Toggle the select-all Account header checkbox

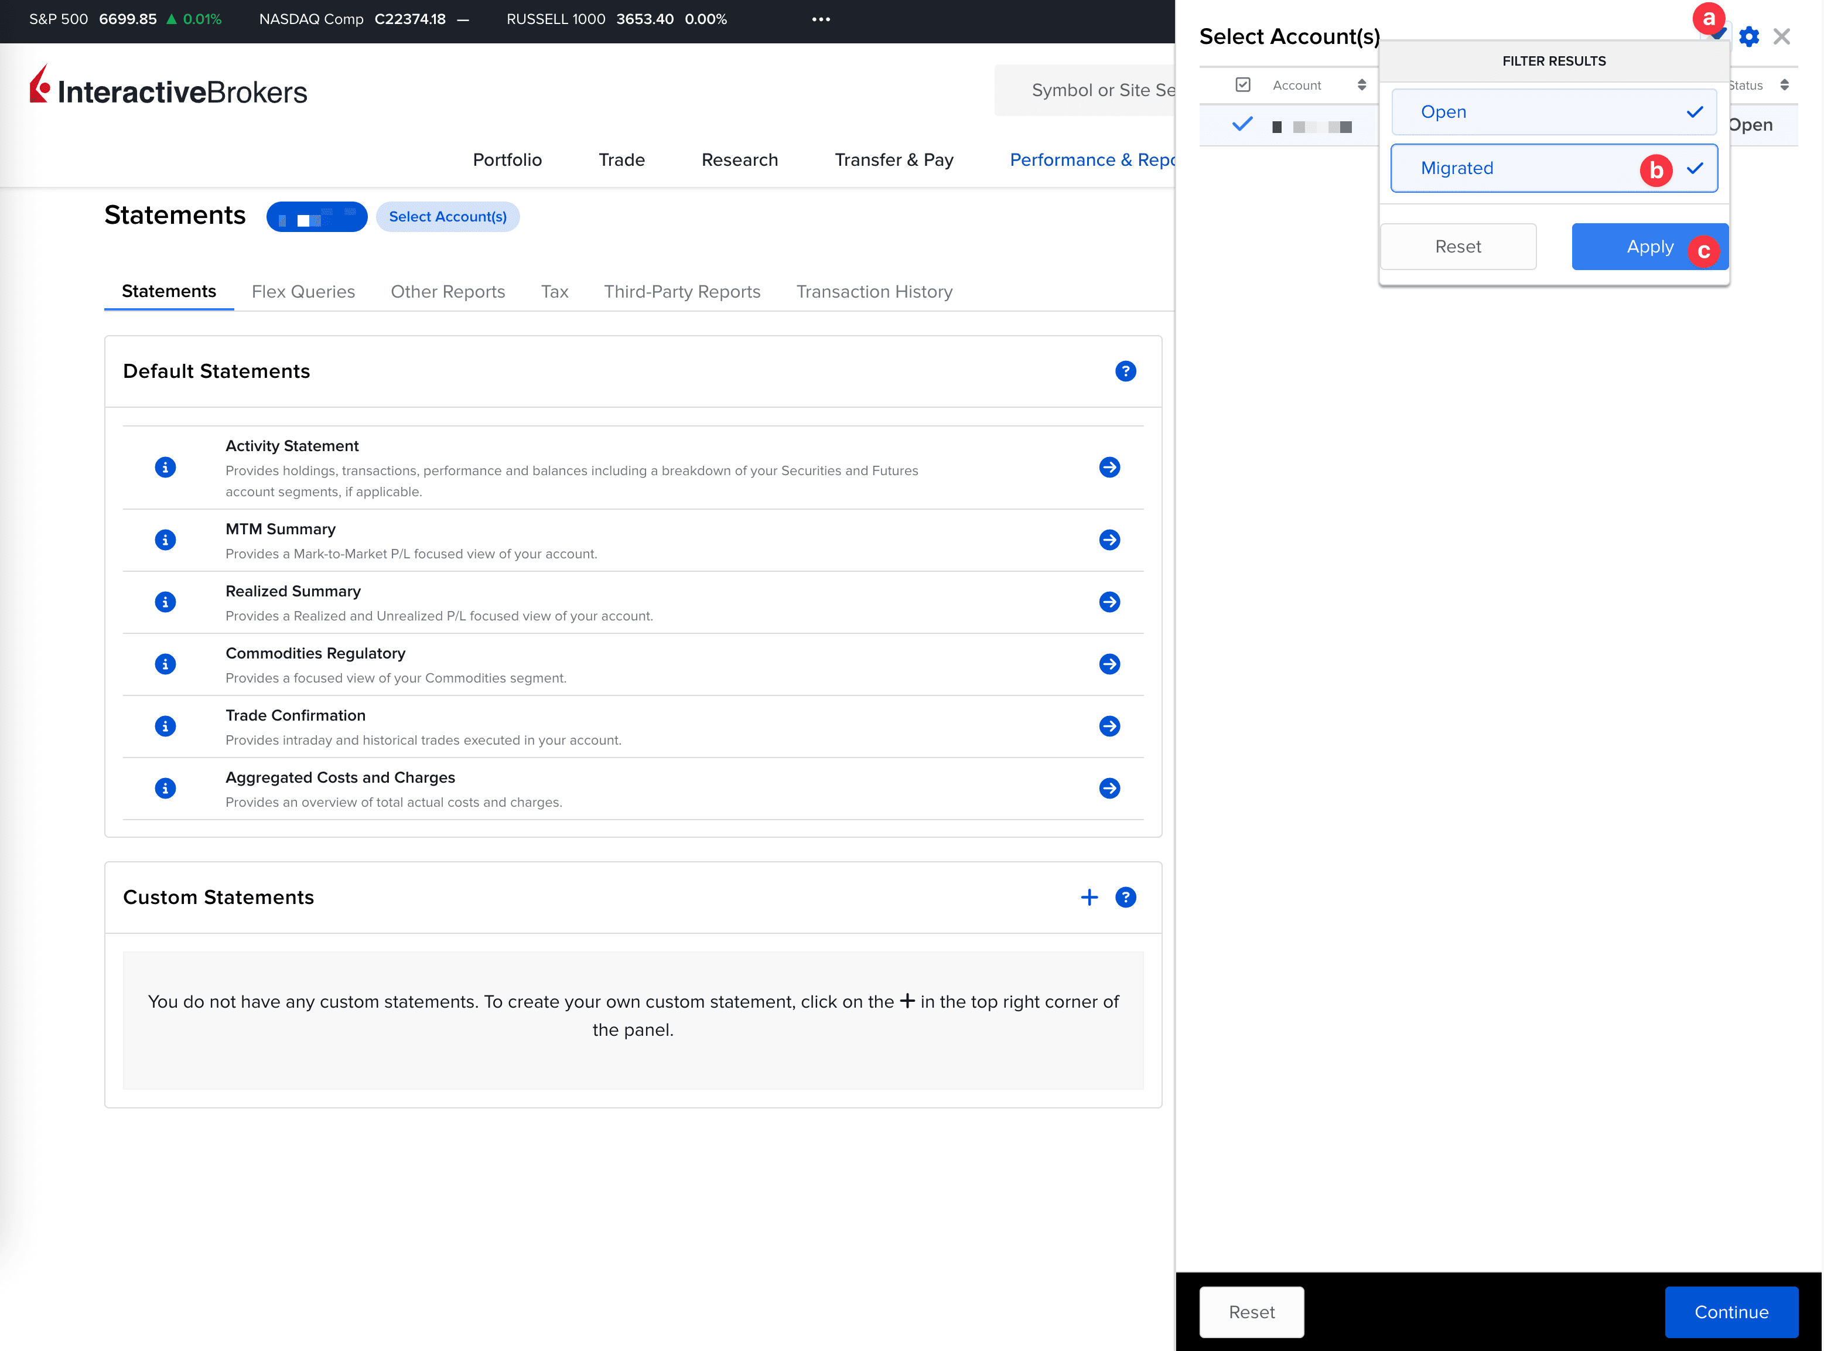[x=1242, y=85]
